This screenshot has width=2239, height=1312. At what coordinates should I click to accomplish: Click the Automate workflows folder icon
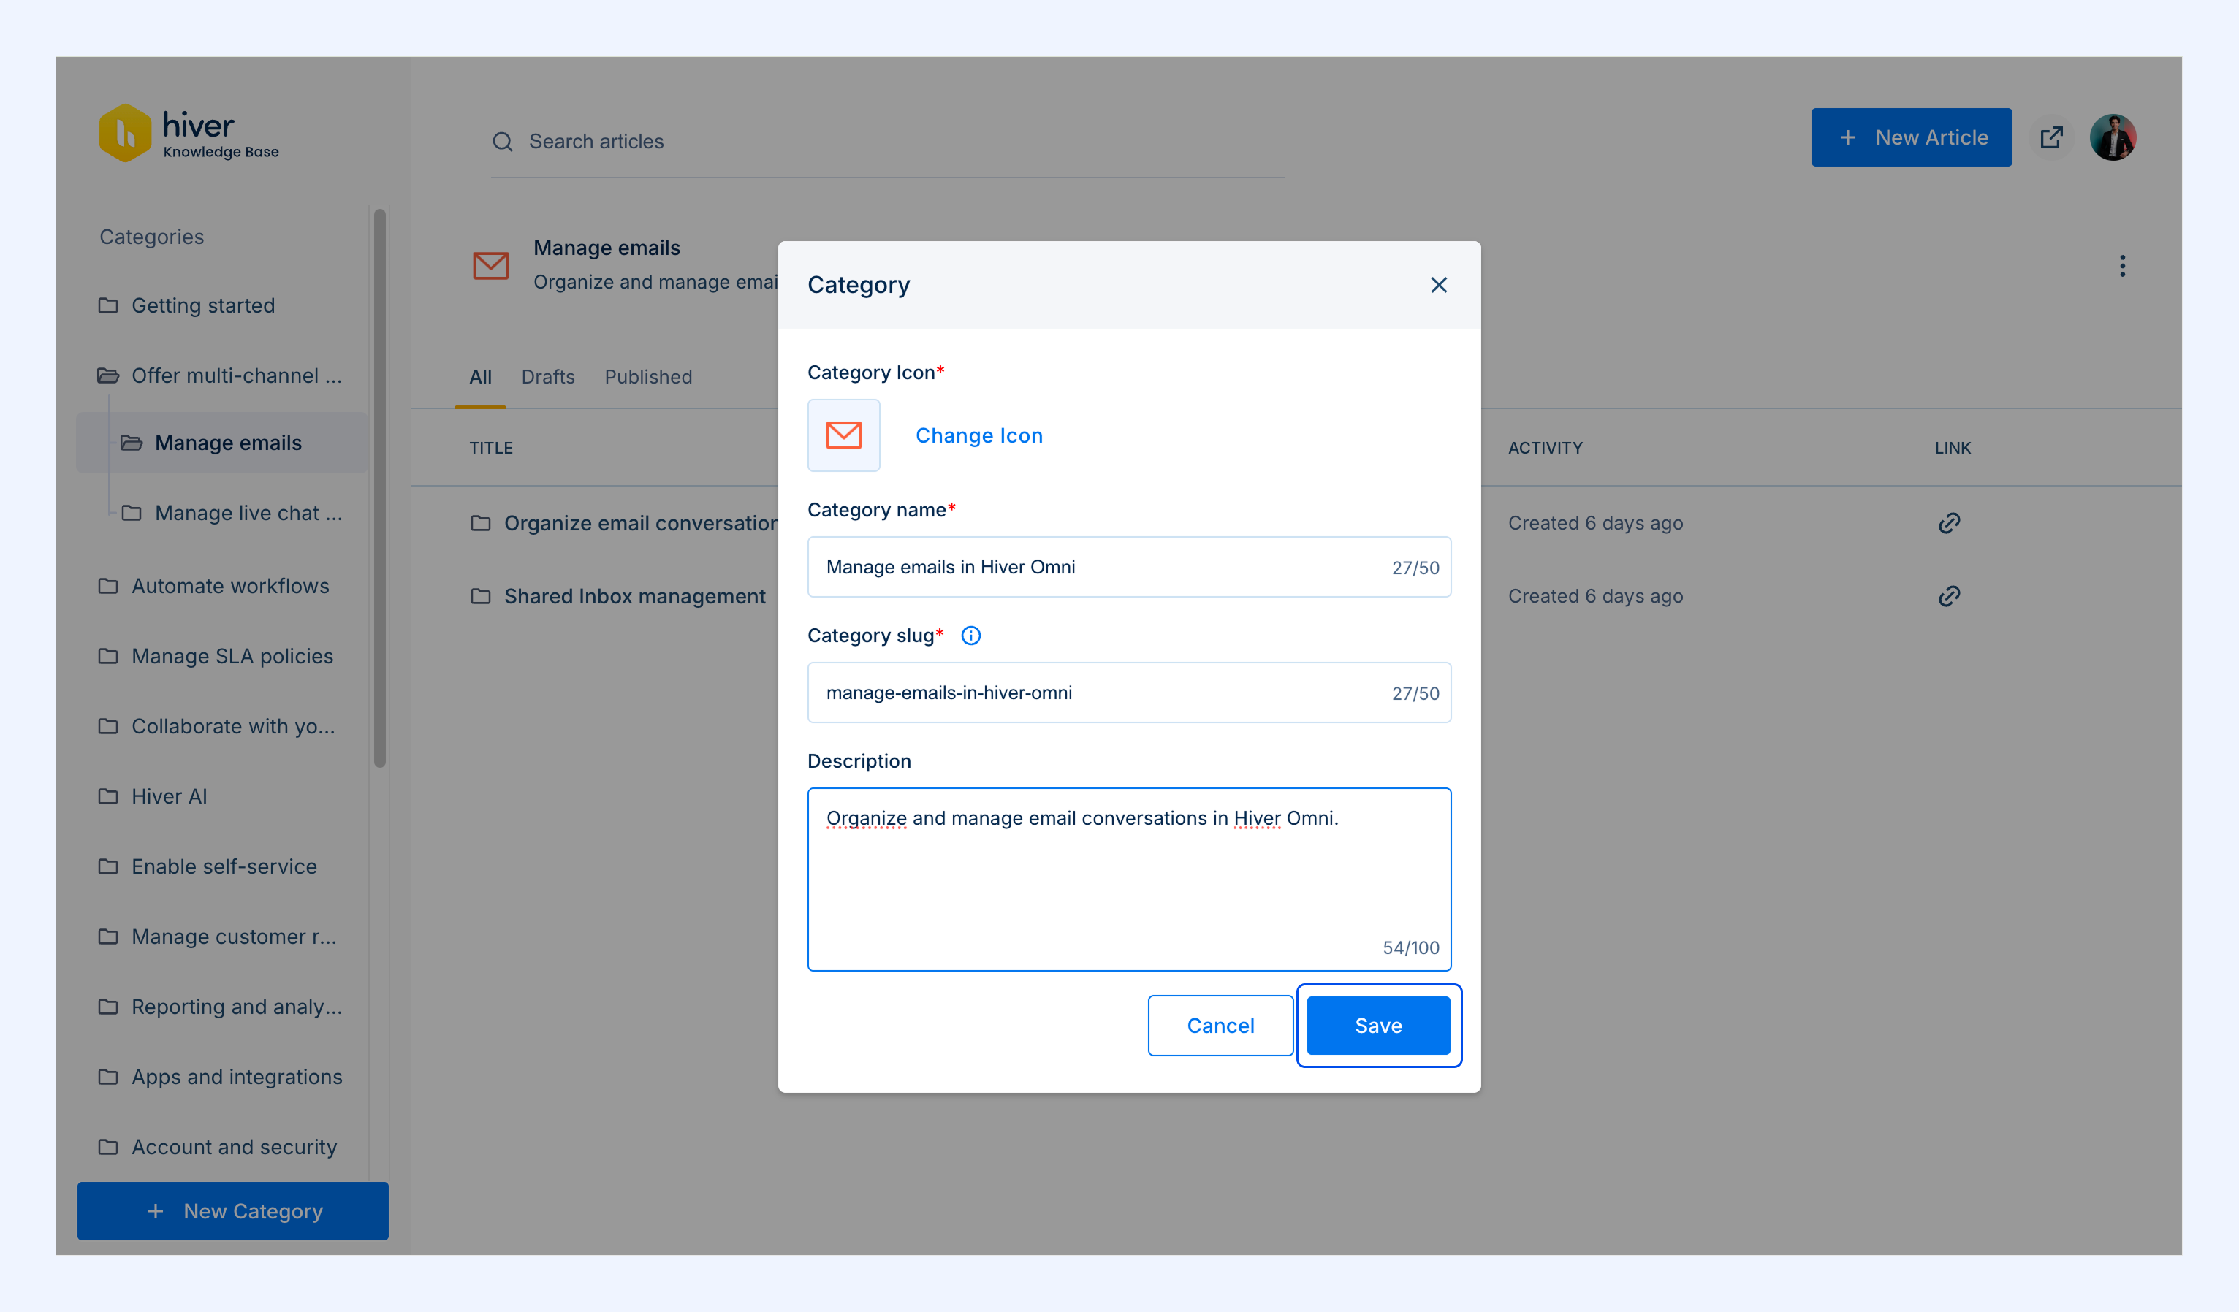[x=107, y=587]
